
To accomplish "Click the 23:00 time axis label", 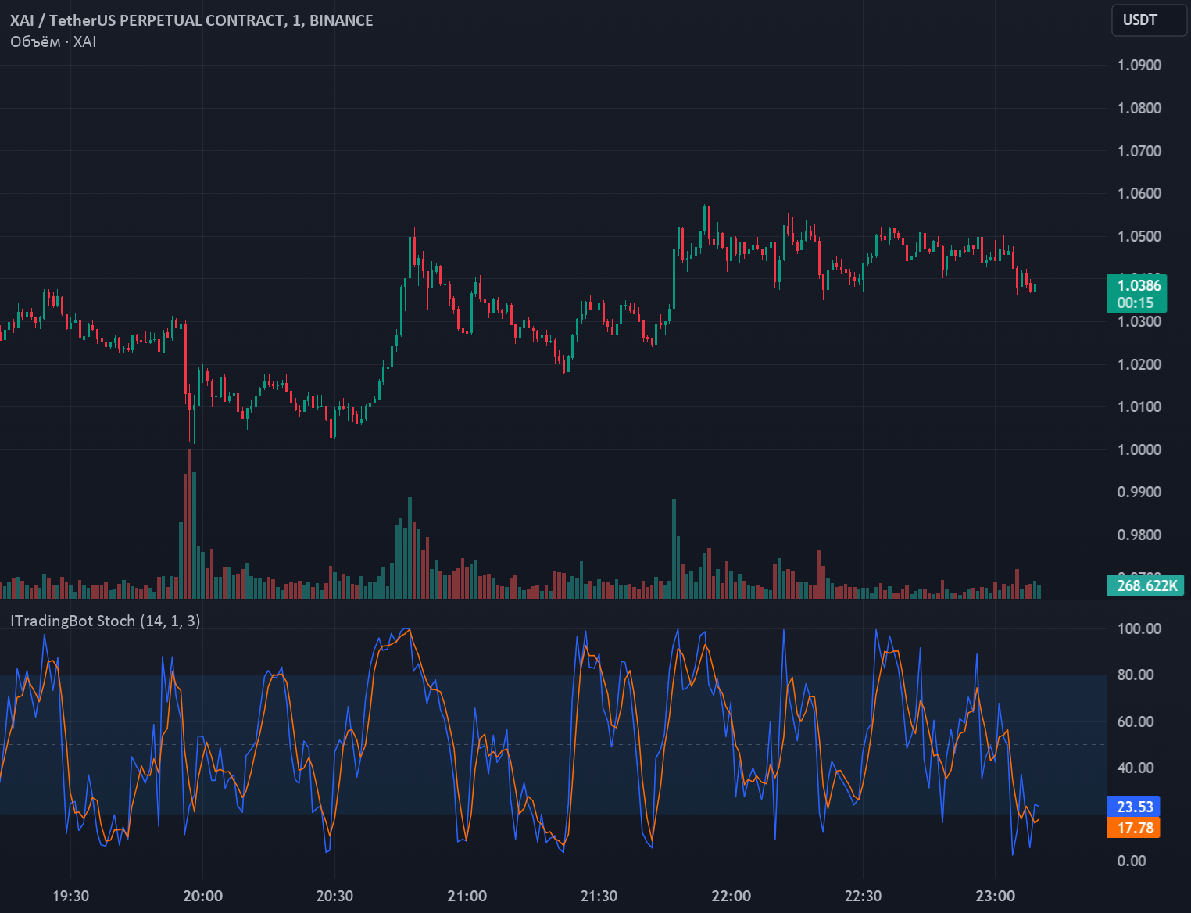I will click(x=996, y=896).
